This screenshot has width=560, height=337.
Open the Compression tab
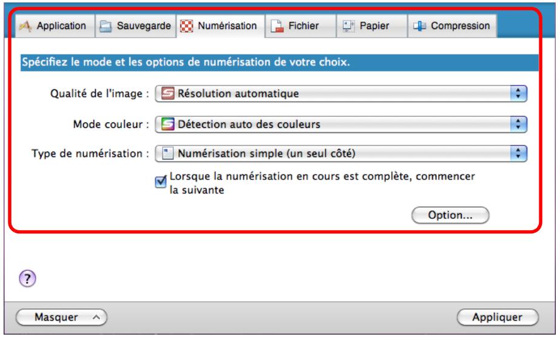point(452,25)
